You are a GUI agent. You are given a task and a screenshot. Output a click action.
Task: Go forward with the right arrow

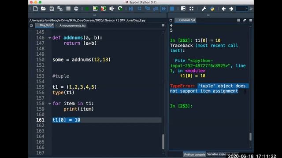click(231, 9)
